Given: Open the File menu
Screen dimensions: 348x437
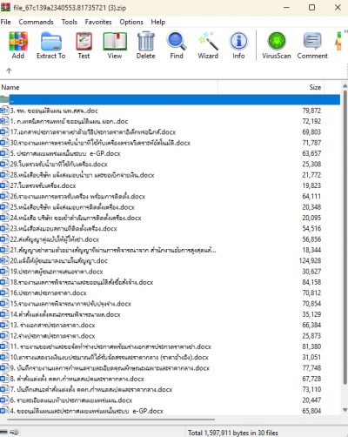Looking at the screenshot, I should [5, 22].
